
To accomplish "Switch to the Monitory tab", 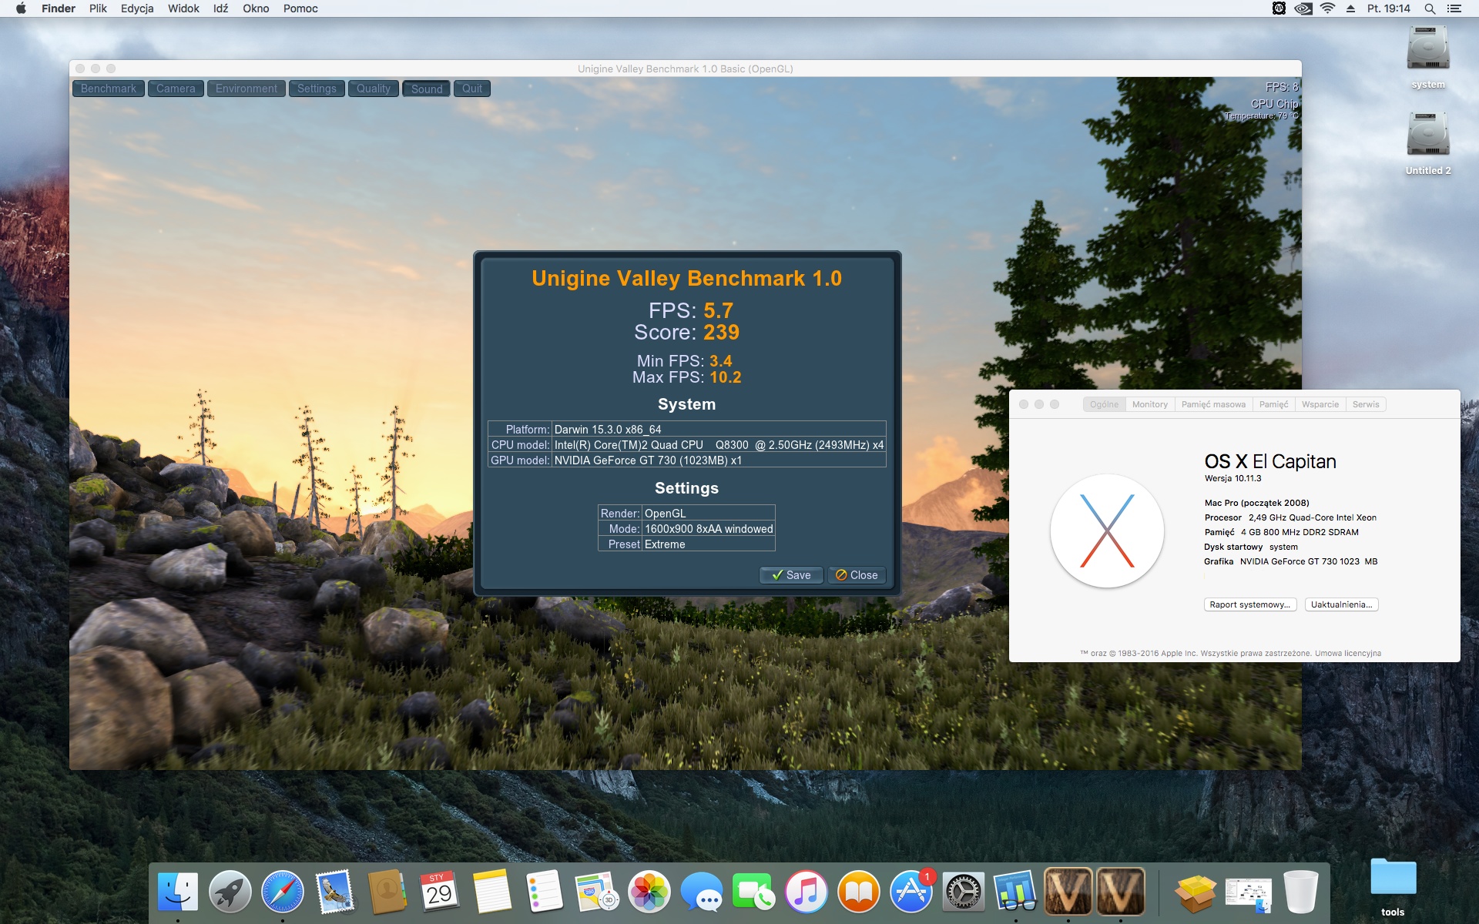I will click(1149, 404).
